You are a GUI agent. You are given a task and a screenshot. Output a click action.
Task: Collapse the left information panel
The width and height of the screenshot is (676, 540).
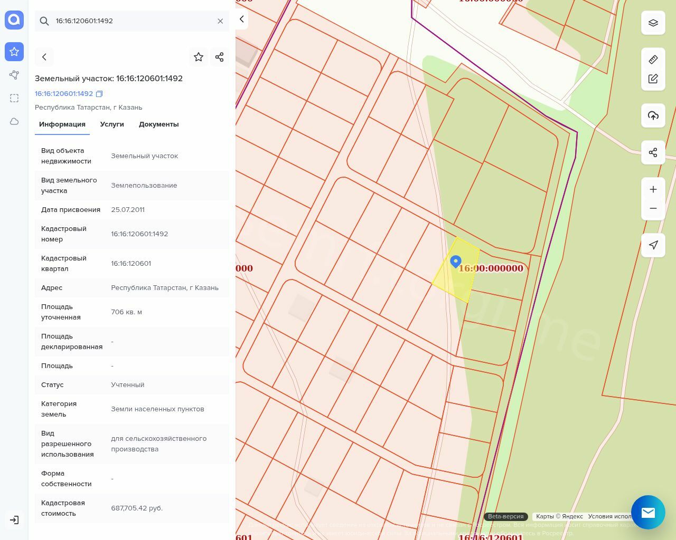242,20
